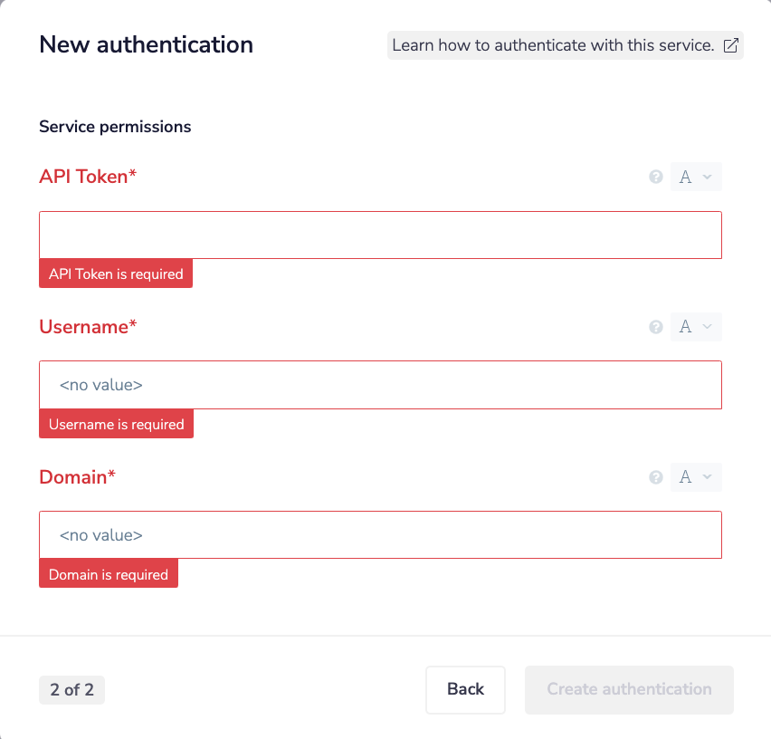Click the help icon beside Domain
771x739 pixels.
(655, 477)
